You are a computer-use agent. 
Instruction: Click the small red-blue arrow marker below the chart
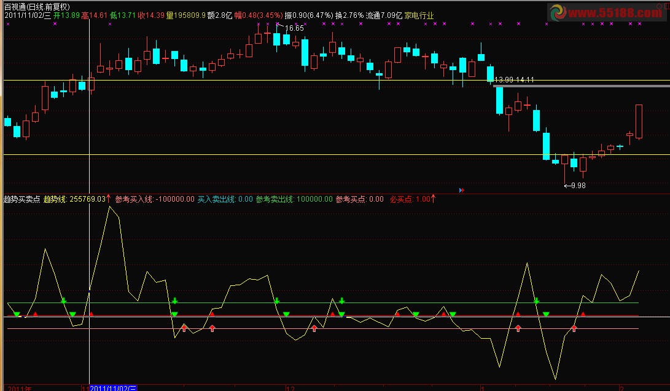click(461, 190)
